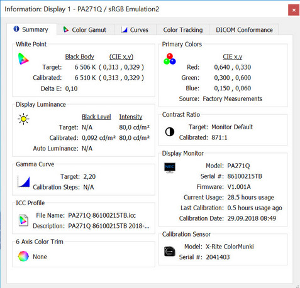Close the Information dialog window
The image size is (300, 288).
click(294, 10)
